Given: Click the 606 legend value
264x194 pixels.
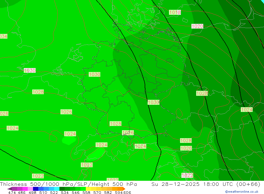Looking at the screenshot, I should (127, 192).
